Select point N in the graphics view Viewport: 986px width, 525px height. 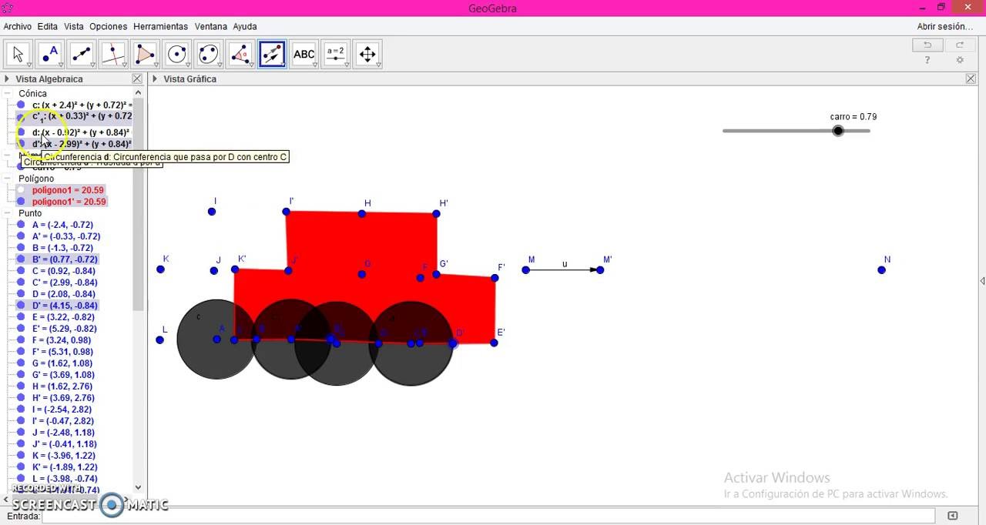coord(882,270)
